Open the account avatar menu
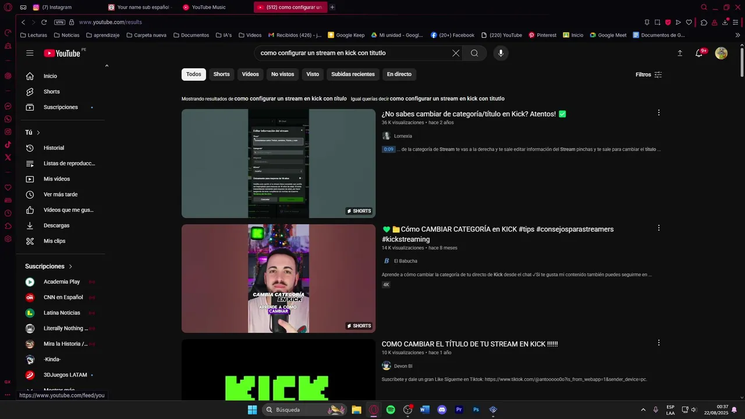 [x=721, y=53]
